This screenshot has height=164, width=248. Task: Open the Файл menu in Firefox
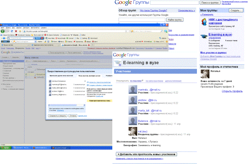click(2, 28)
